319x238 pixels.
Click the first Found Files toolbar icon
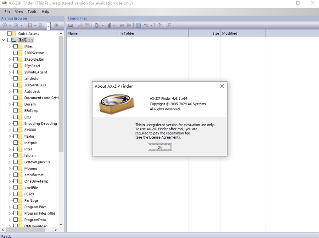[x=71, y=25]
